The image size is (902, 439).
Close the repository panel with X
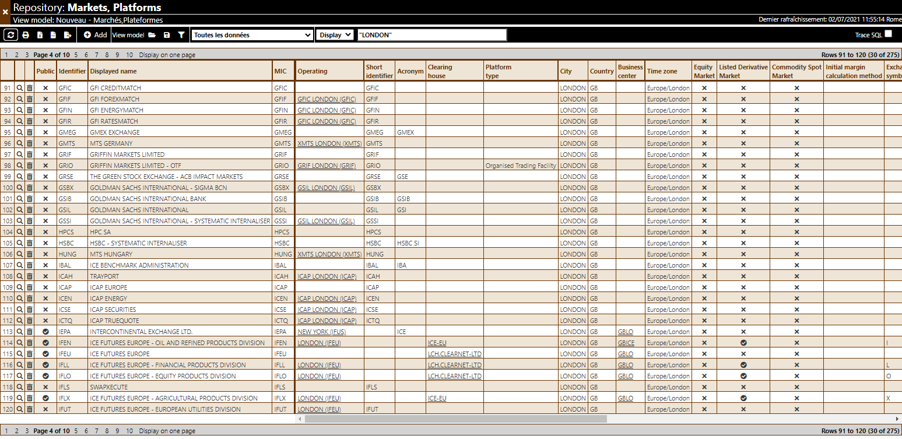(5, 12)
